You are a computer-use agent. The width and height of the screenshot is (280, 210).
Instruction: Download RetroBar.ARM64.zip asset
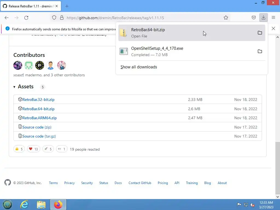coord(39,118)
